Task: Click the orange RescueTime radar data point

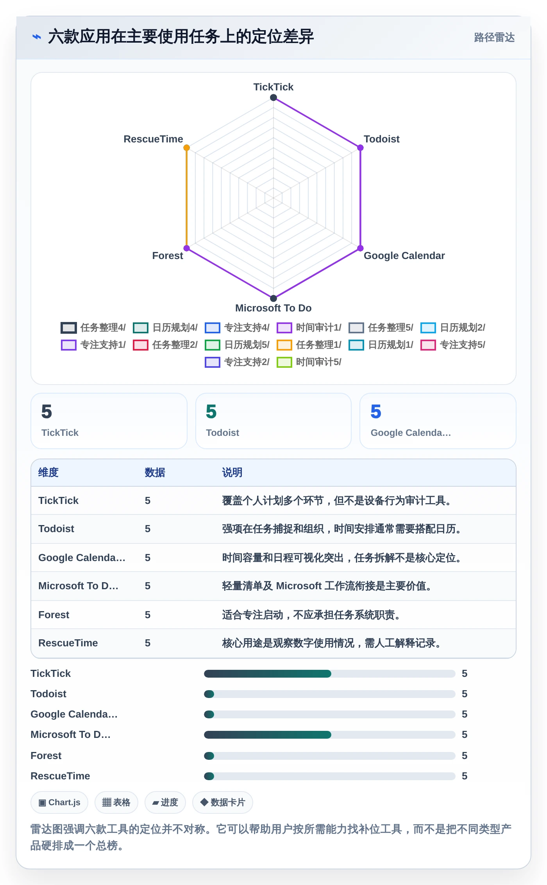Action: click(187, 148)
